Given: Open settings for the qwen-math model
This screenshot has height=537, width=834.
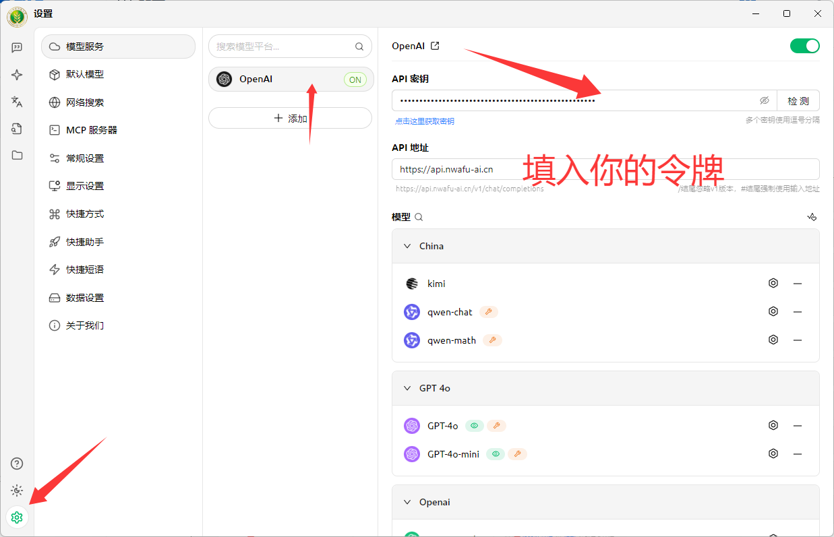Looking at the screenshot, I should point(773,340).
